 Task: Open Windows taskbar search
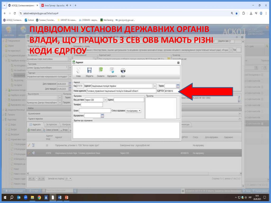click(12, 197)
